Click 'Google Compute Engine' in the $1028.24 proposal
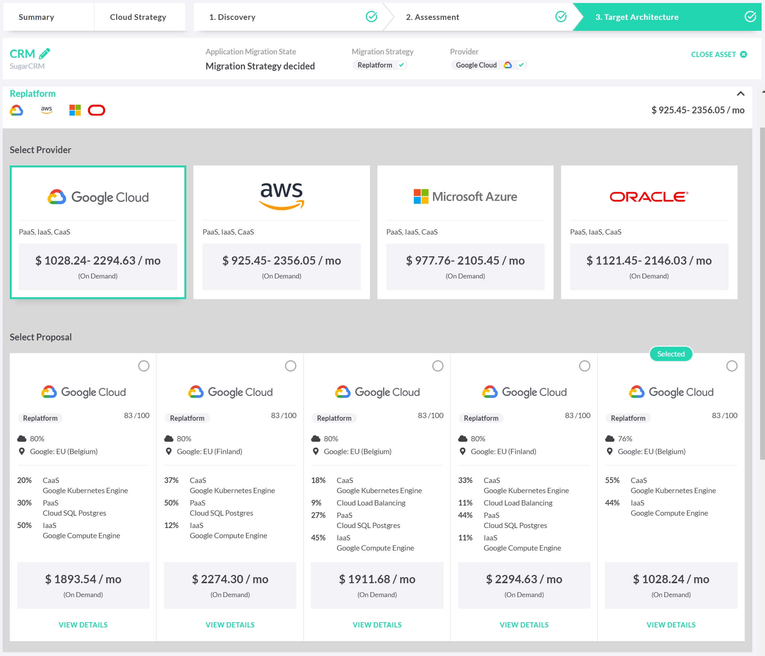Viewport: 765px width, 656px height. pos(669,513)
